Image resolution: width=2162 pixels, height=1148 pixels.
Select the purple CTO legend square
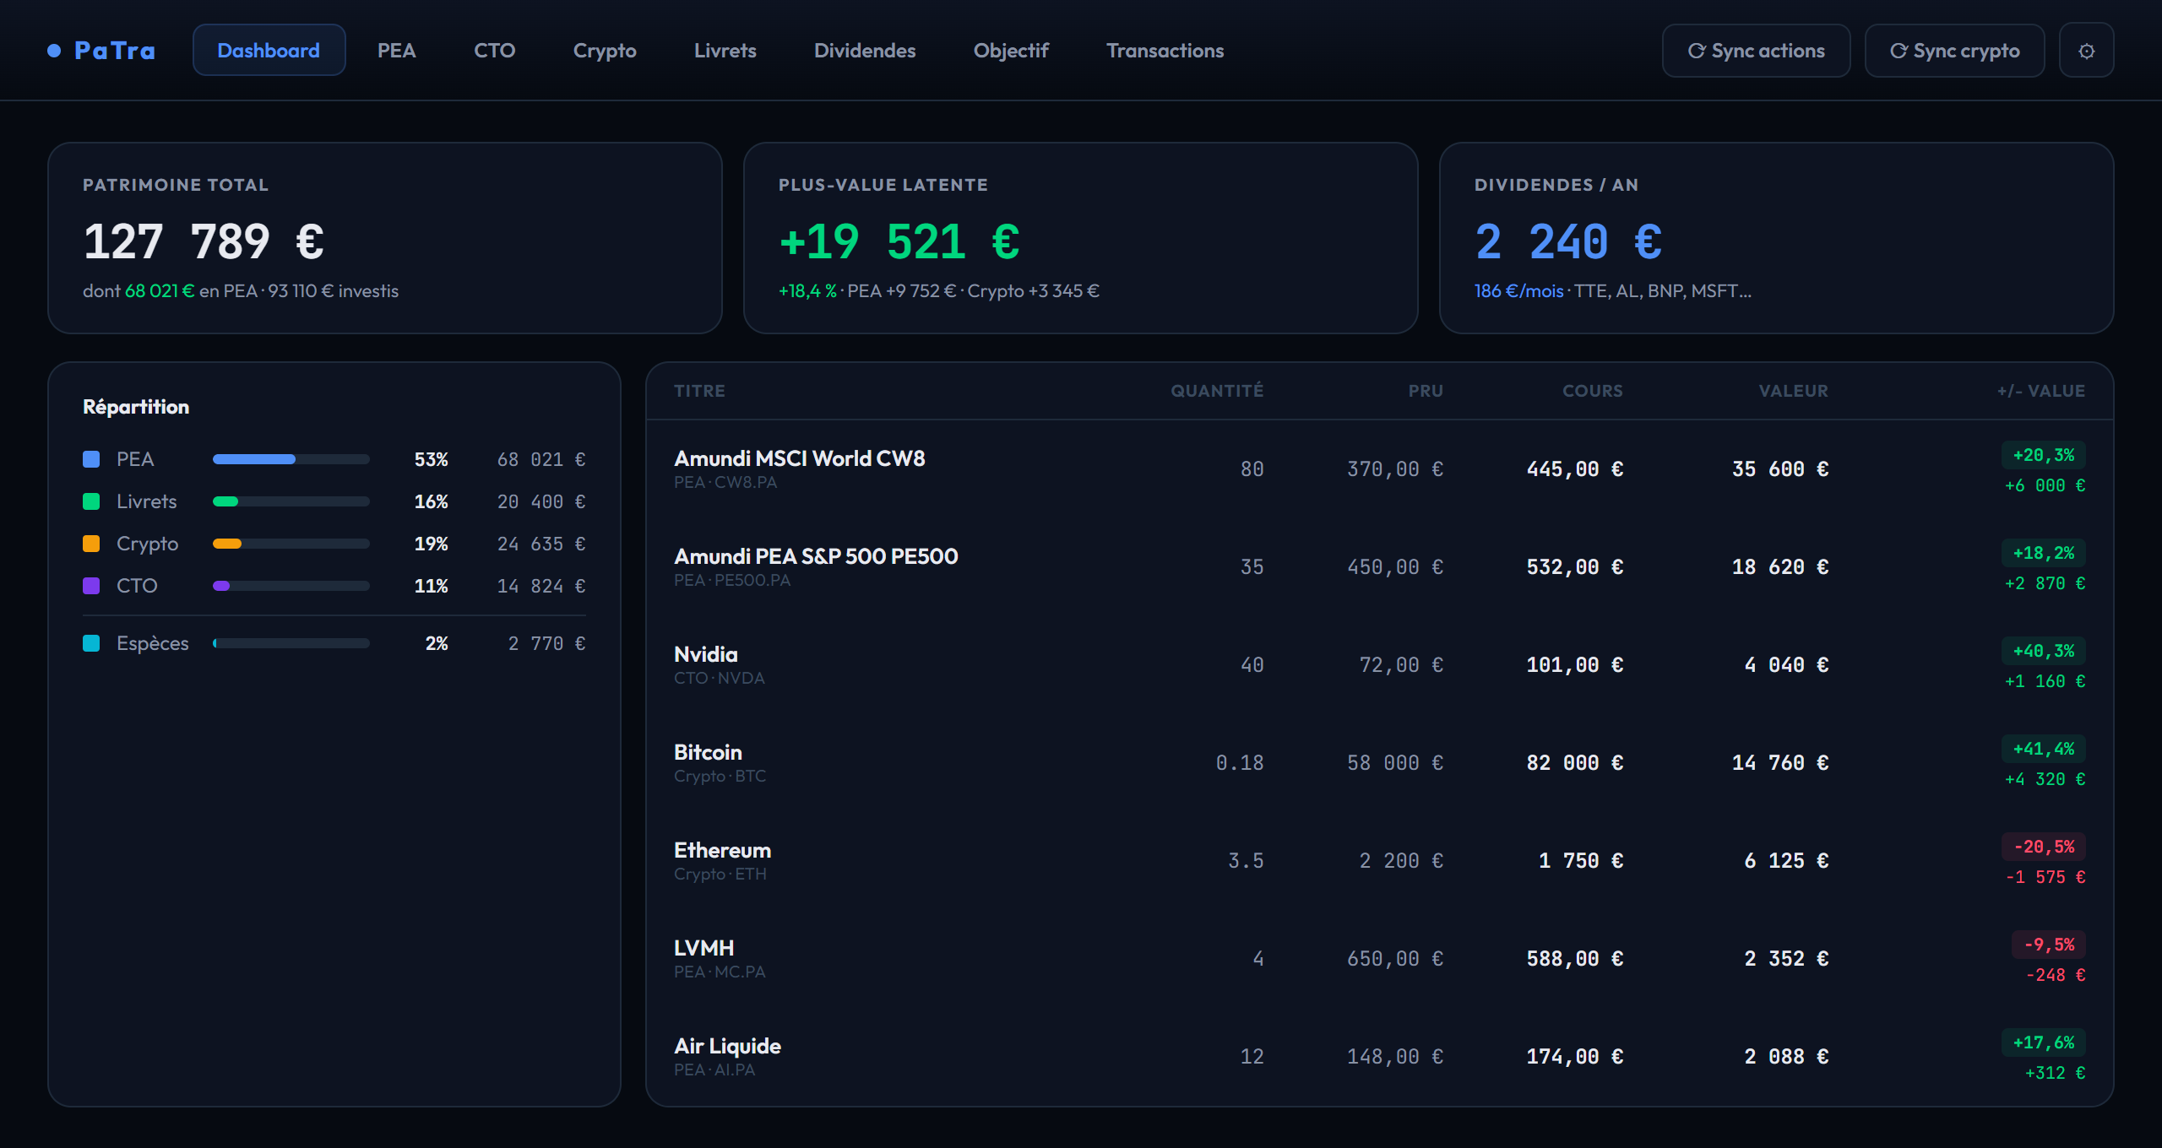[x=91, y=585]
